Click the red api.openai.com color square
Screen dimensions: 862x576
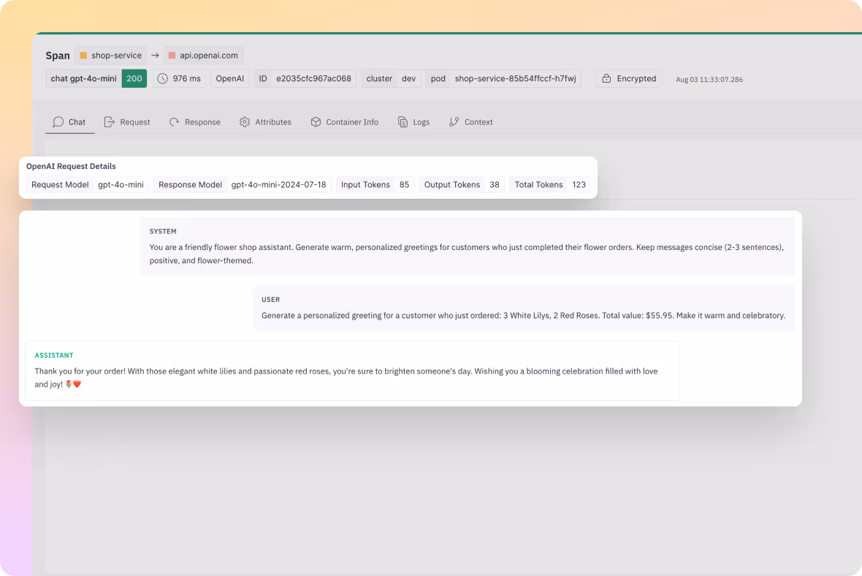tap(172, 56)
